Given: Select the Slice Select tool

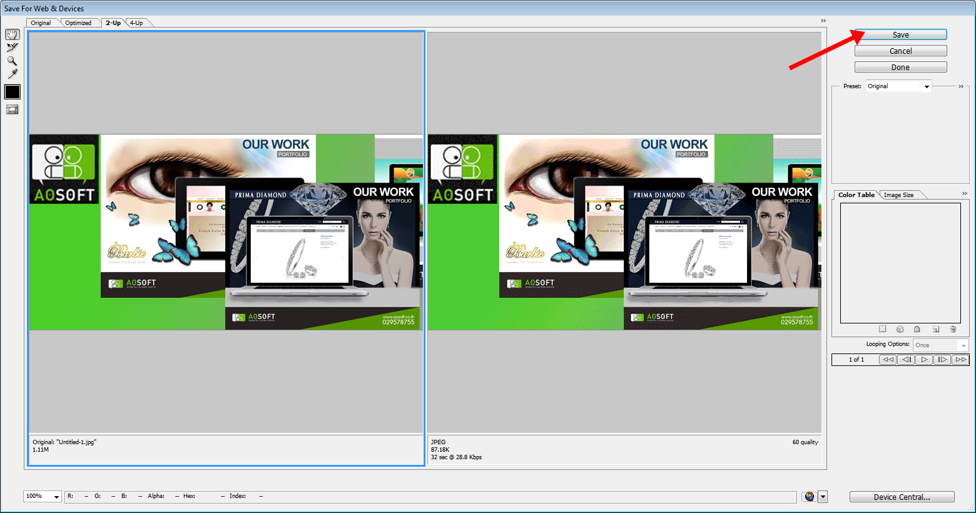Looking at the screenshot, I should [x=13, y=48].
